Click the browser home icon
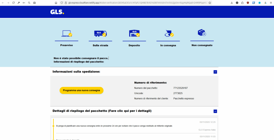Screen dimensions: 274x140 (x=56, y=3)
